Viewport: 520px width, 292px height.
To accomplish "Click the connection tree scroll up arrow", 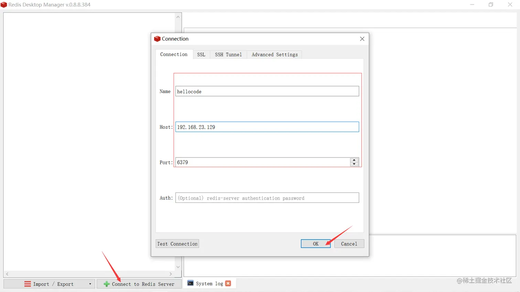I will [x=178, y=17].
